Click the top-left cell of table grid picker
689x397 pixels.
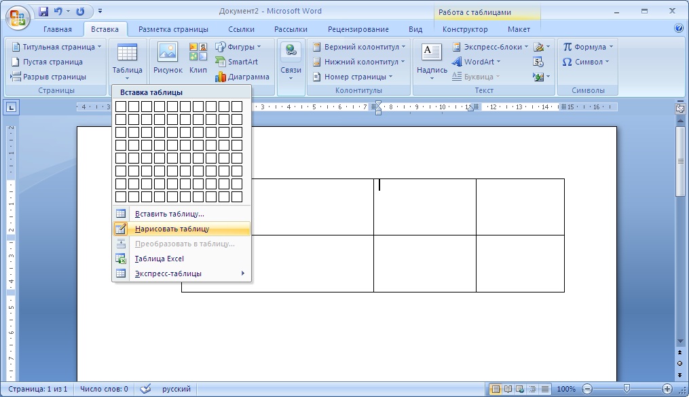pyautogui.click(x=121, y=107)
